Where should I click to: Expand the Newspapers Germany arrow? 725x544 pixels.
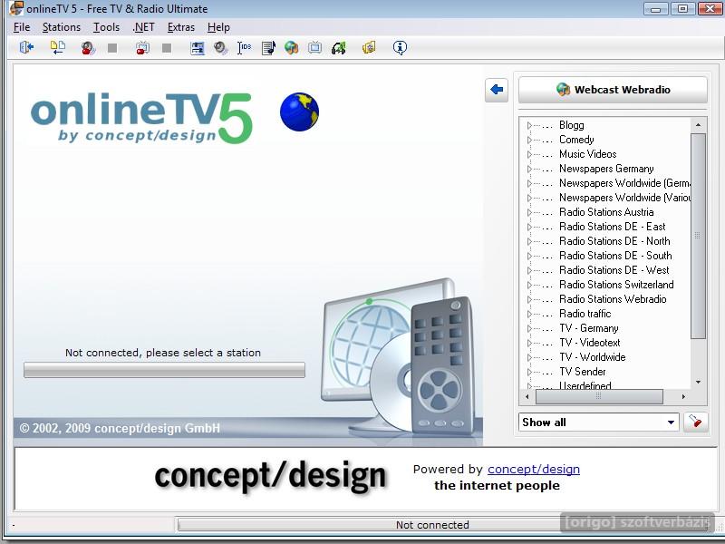(x=530, y=169)
